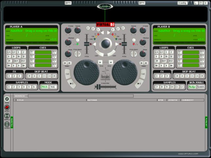Hit the CUE button on deck B
Image resolution: width=211 pixels, height=158 pixels.
pos(143,74)
